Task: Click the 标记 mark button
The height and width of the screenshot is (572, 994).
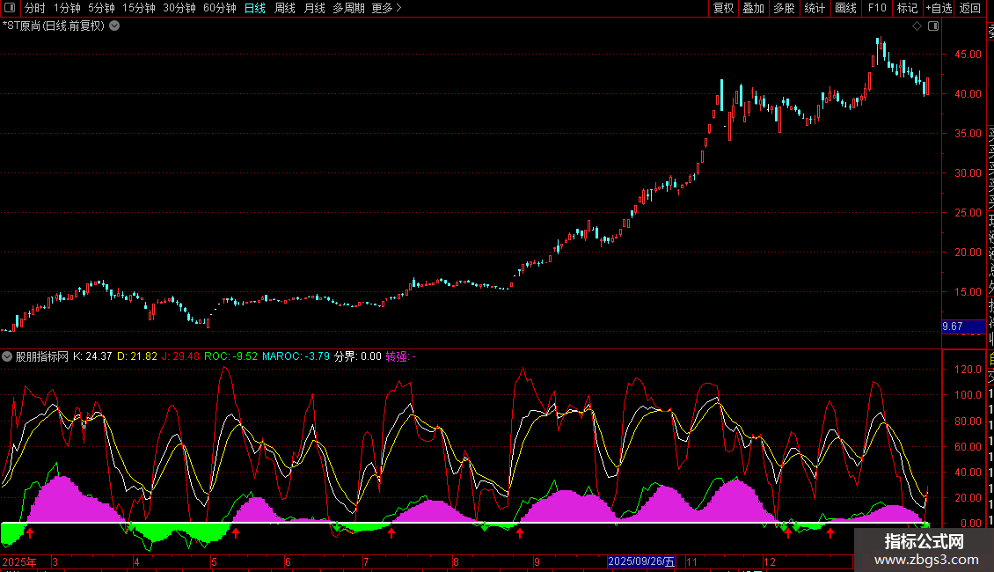Action: click(907, 8)
